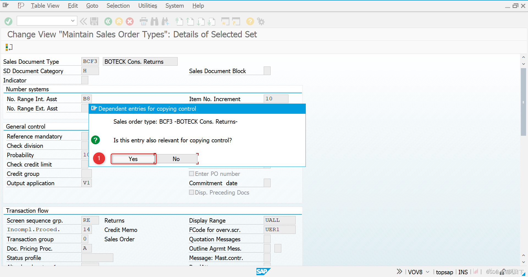The height and width of the screenshot is (277, 528).
Task: Click the Credit group field
Action: (x=87, y=174)
